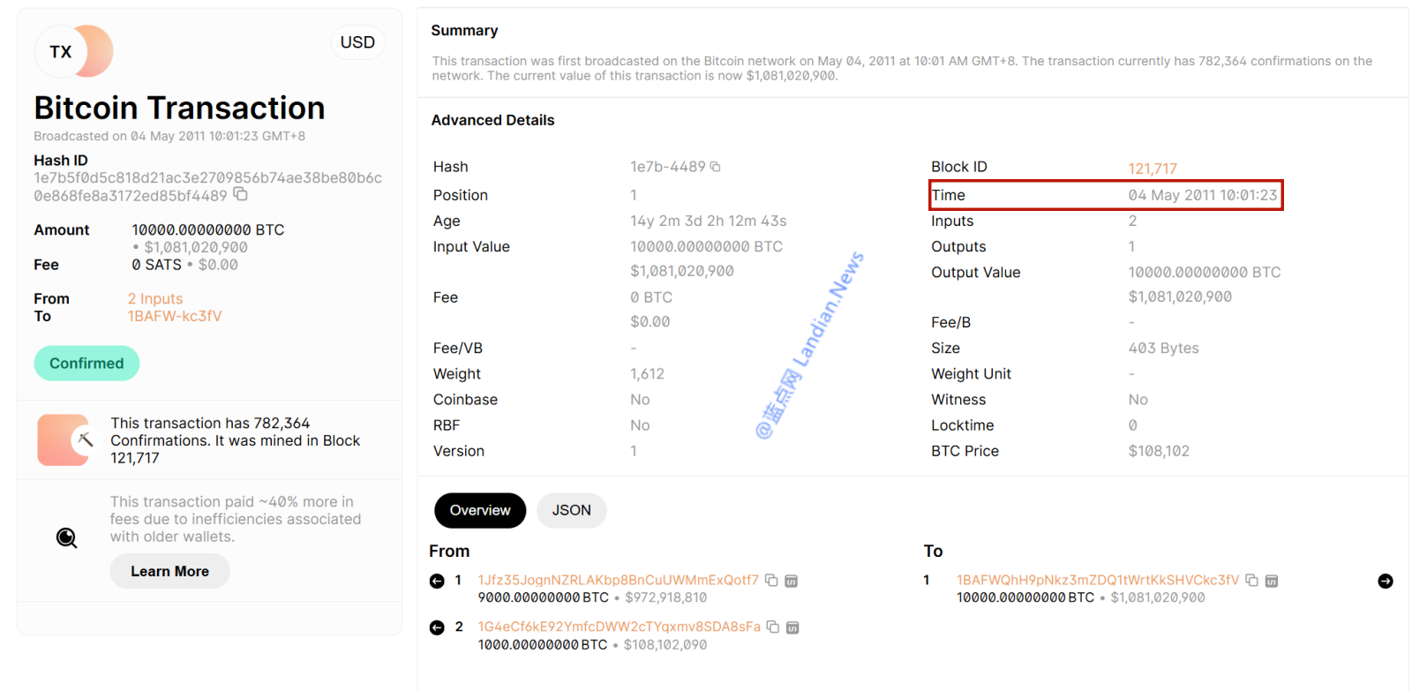Copy the shortened hash 1e7b-4489
Image resolution: width=1412 pixels, height=691 pixels.
[x=715, y=167]
